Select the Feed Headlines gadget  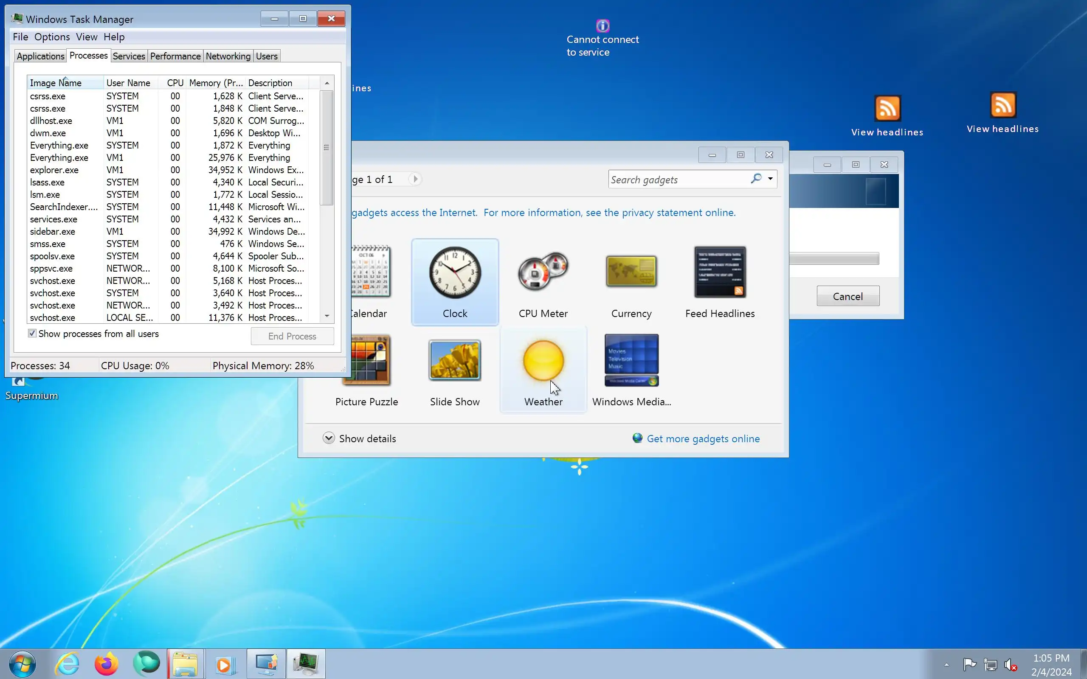click(x=720, y=272)
